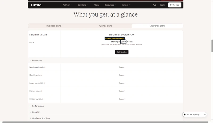The height and width of the screenshot is (123, 213).
Task: Open the Resources nav dropdown
Action: coord(110,5)
